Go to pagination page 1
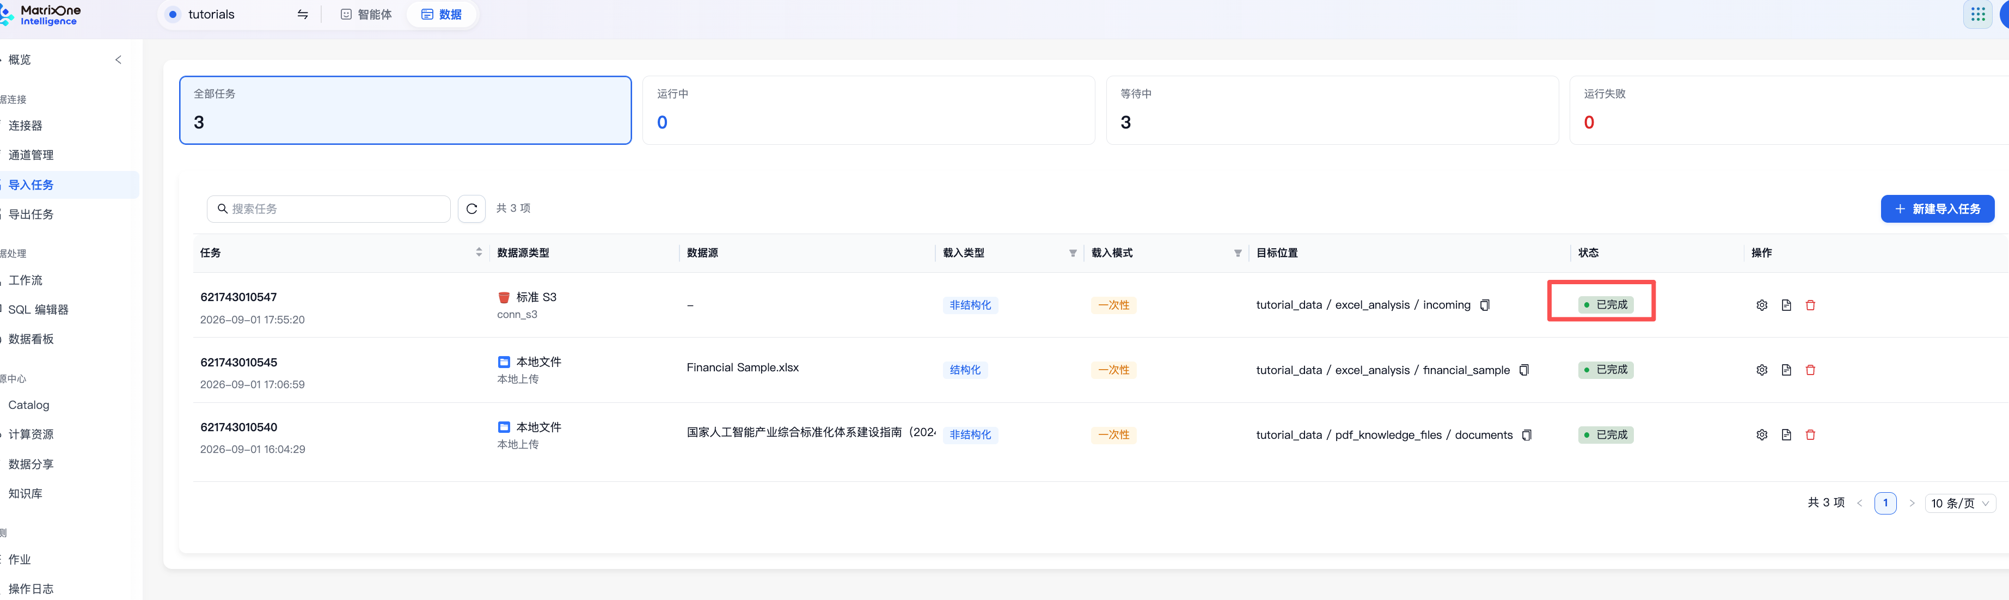2009x600 pixels. coord(1885,503)
